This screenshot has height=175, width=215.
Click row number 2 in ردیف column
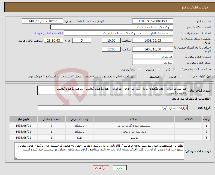[x=206, y=132]
